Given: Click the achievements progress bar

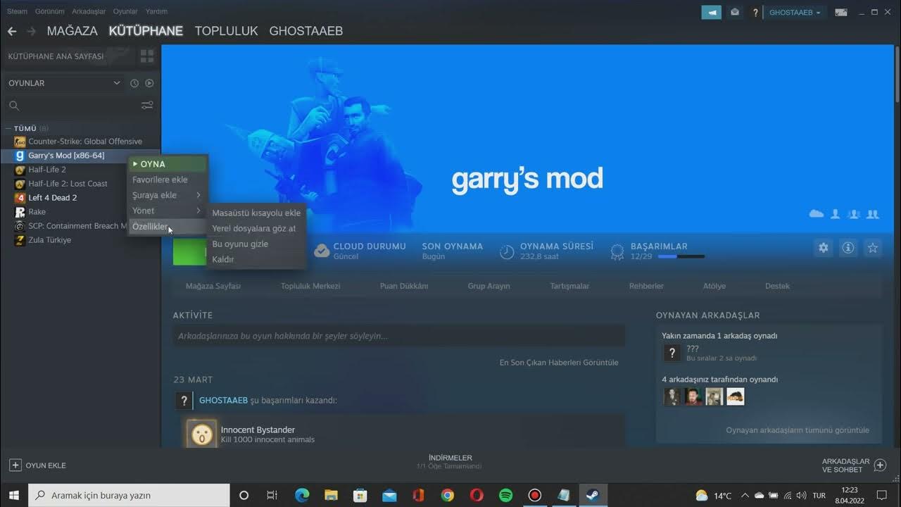Looking at the screenshot, I should 681,257.
